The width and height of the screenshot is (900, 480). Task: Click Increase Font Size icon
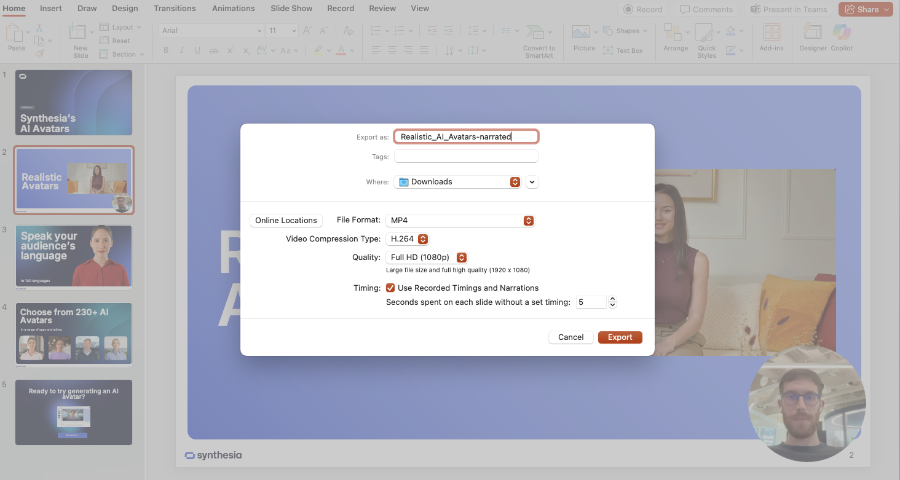pyautogui.click(x=308, y=31)
